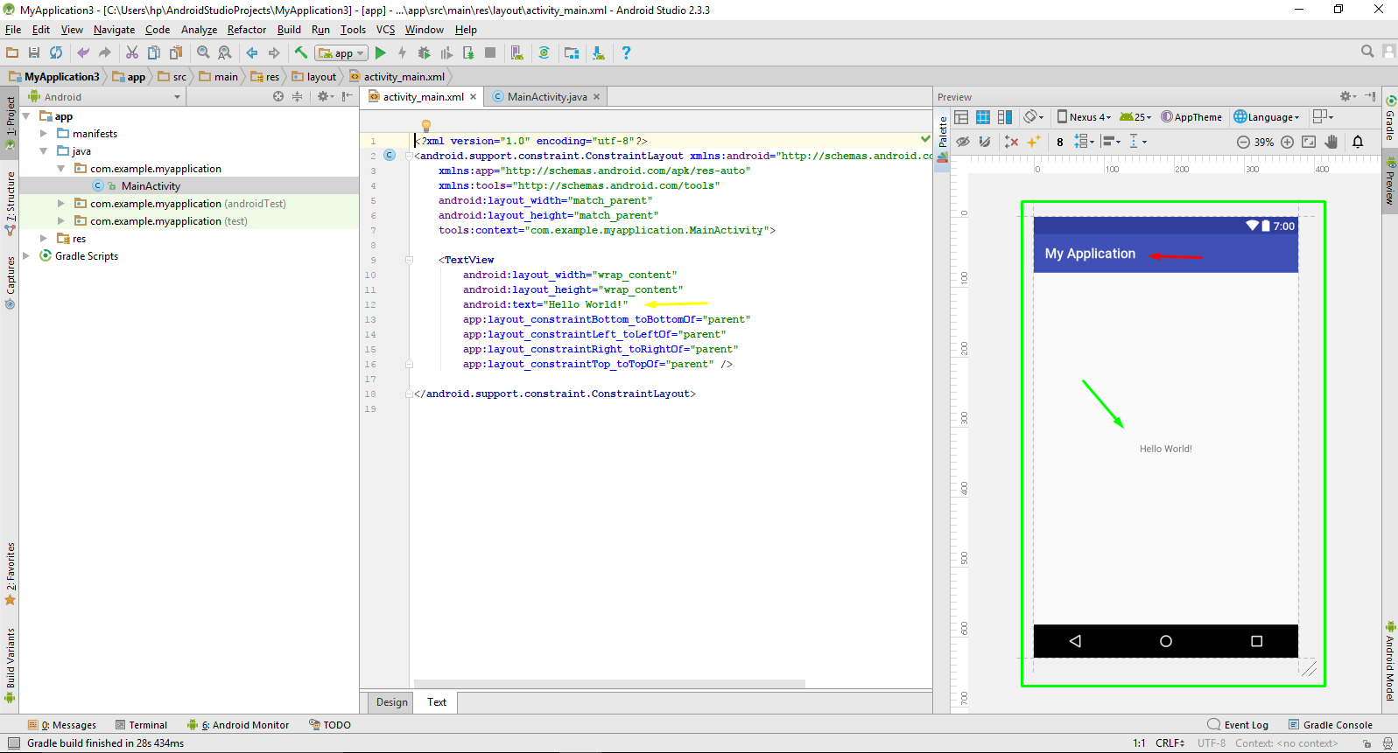Open the app run configuration dropdown
This screenshot has height=753, width=1398.
pyautogui.click(x=341, y=53)
